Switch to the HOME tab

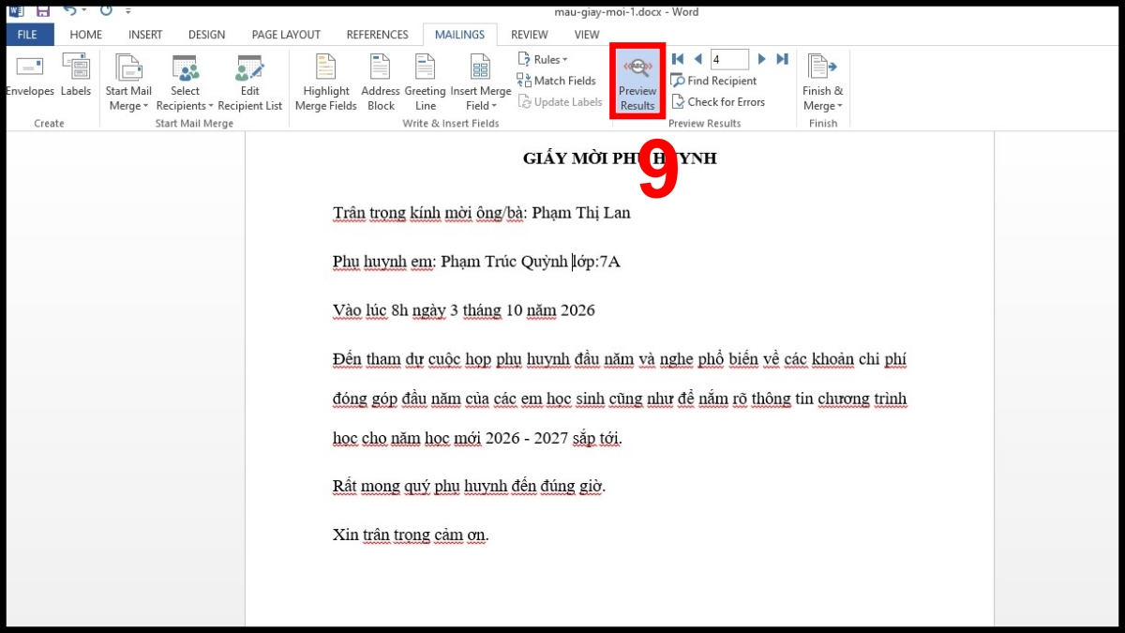(x=86, y=35)
